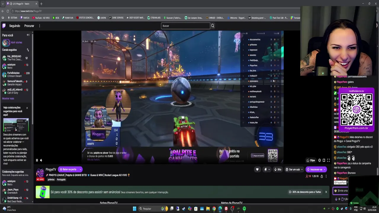Viewport: 379px width, 213px height.
Task: Sort followed channels with the sort icon
Action: click(28, 50)
